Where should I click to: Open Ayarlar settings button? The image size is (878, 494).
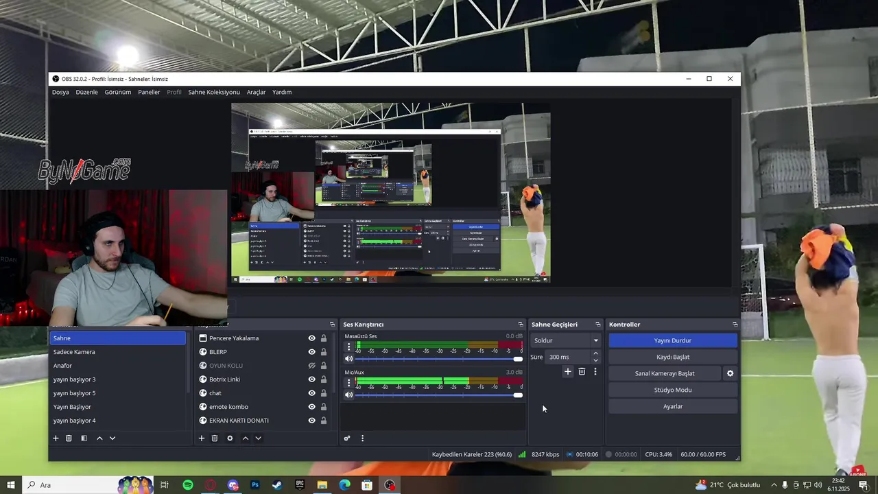(x=672, y=406)
